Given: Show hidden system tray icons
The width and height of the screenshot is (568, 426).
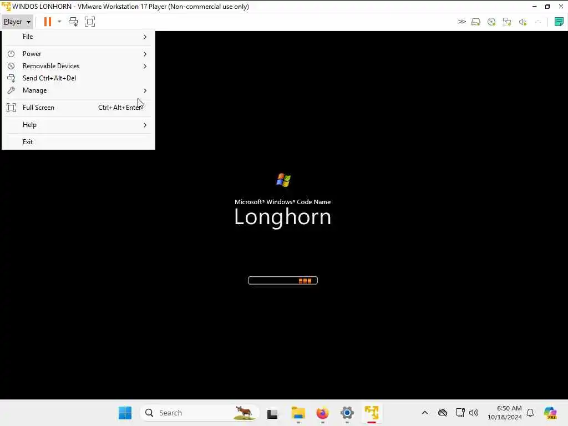Looking at the screenshot, I should (x=425, y=413).
